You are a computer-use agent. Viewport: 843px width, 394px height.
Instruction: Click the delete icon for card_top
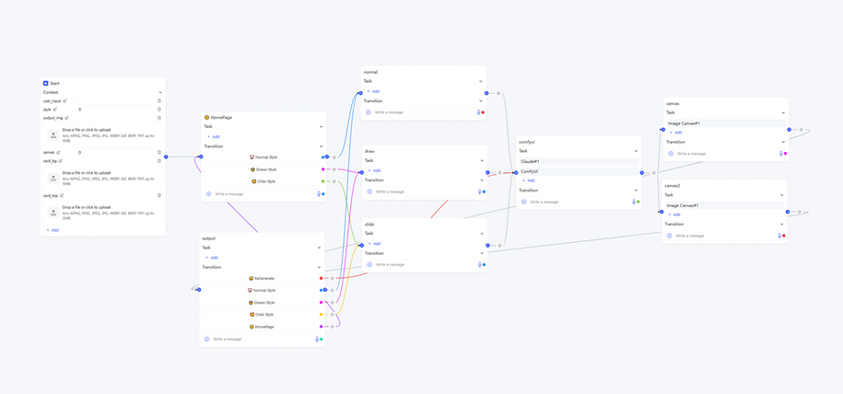[159, 196]
